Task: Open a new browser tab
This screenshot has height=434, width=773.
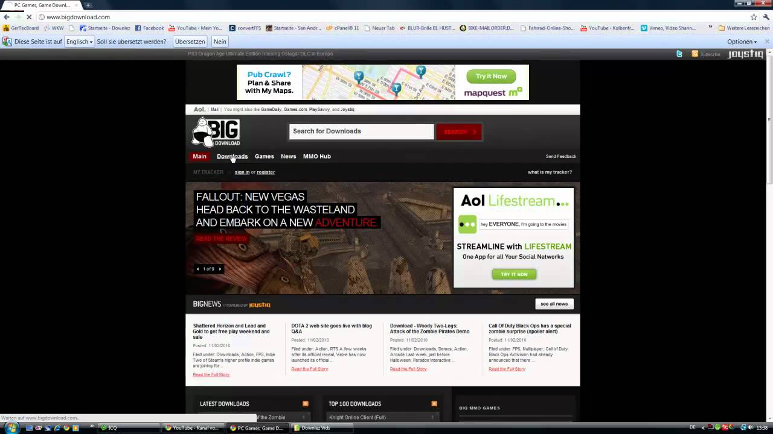Action: coord(88,5)
